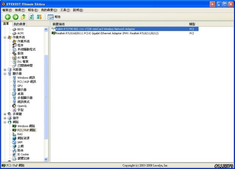
Task: Click the tree panel scrollbar thumb
Action: (46, 97)
